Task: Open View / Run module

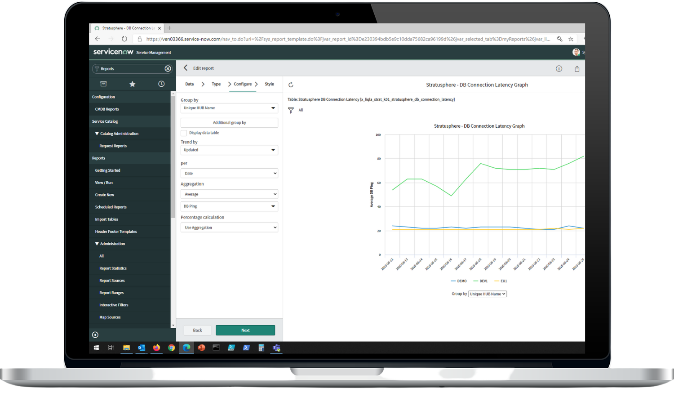Action: point(104,183)
